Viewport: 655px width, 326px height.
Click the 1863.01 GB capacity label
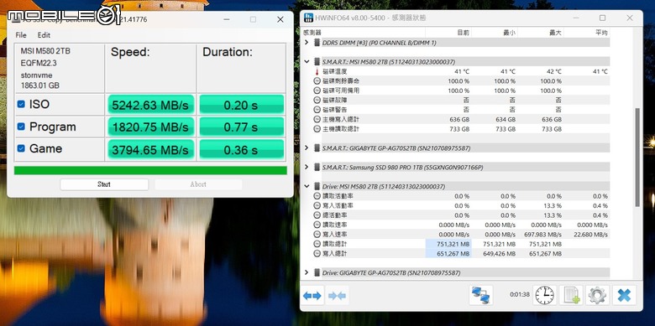click(x=39, y=85)
